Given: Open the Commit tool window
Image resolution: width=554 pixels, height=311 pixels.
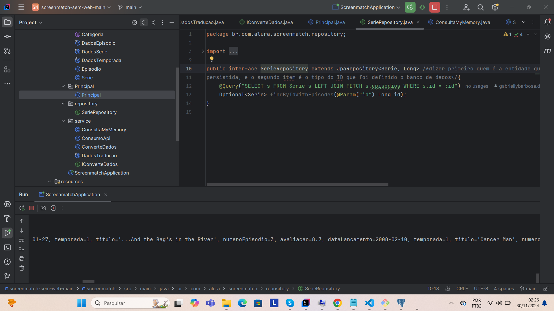Looking at the screenshot, I should click(x=7, y=37).
